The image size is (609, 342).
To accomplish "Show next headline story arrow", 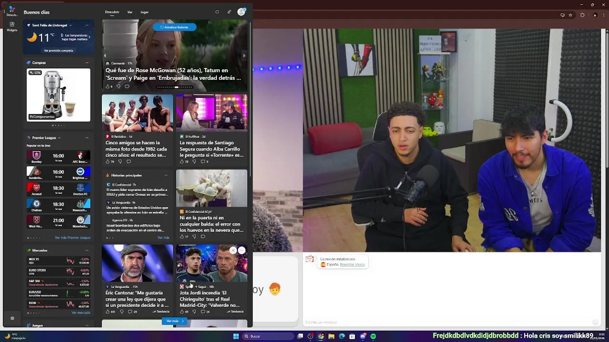I will pos(244,56).
